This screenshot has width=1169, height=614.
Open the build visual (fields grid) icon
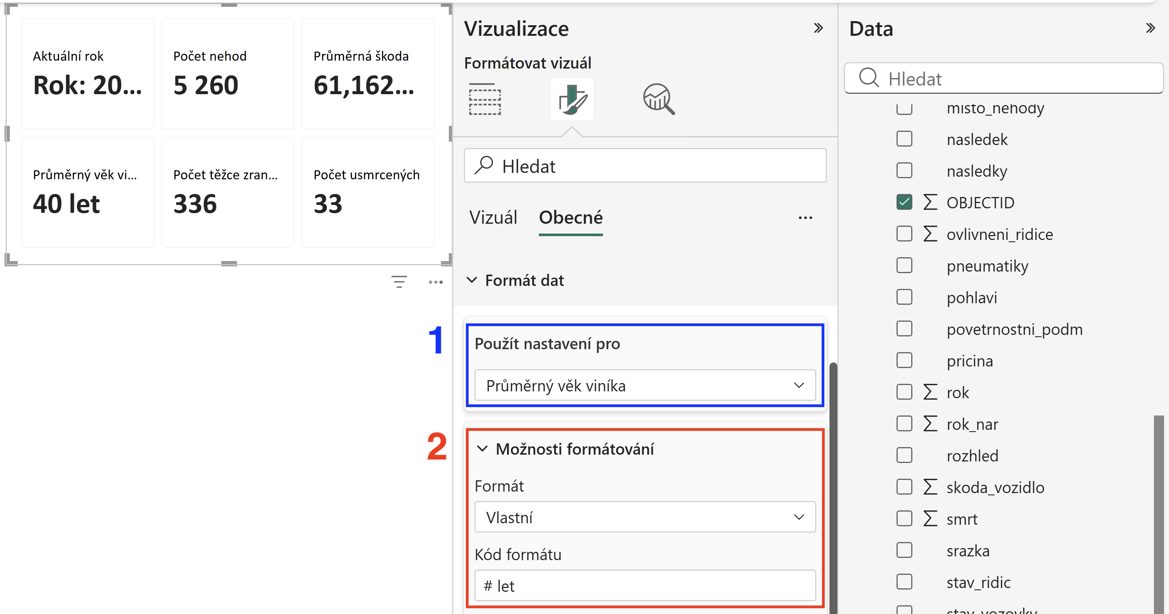pos(485,99)
